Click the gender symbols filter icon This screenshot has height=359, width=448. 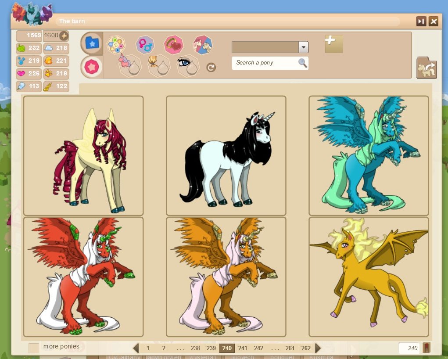click(144, 44)
